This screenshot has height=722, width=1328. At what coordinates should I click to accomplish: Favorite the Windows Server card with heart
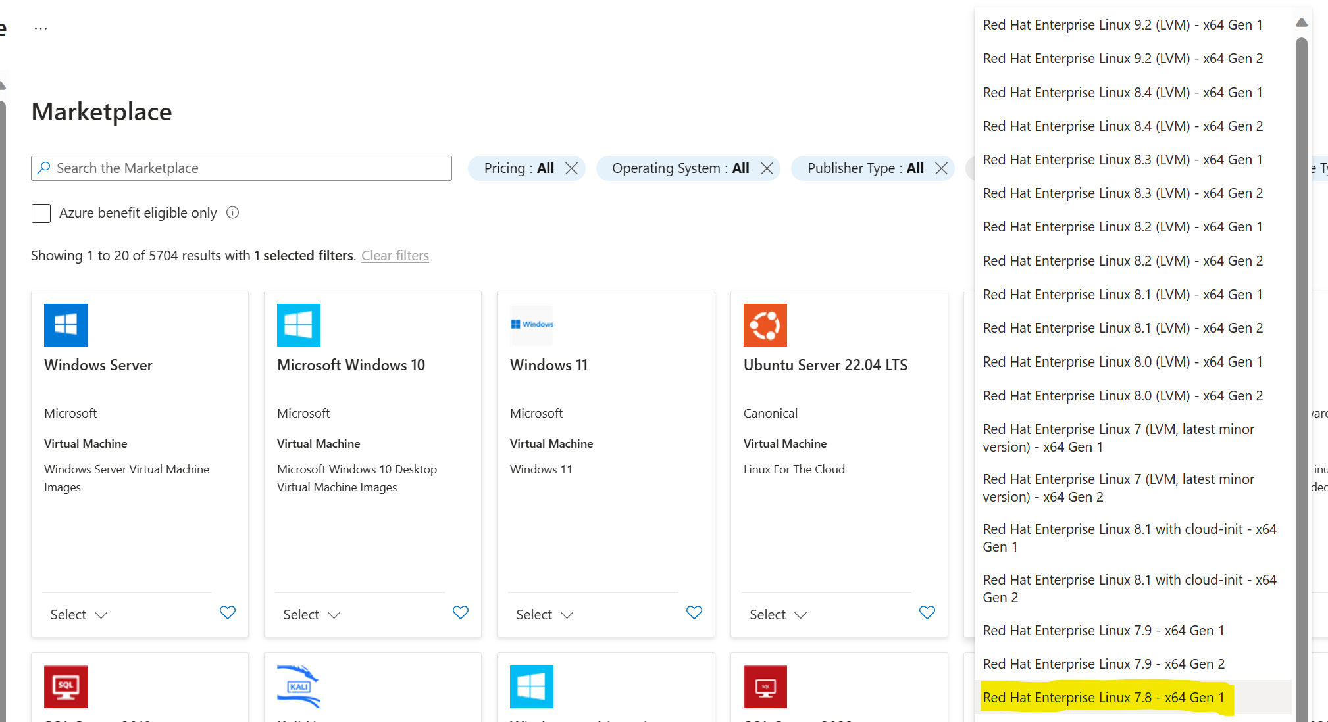pyautogui.click(x=228, y=613)
